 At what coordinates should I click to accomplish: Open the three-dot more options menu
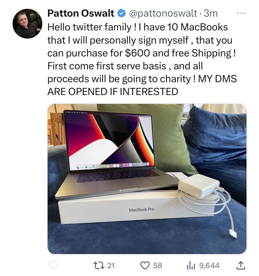241,13
